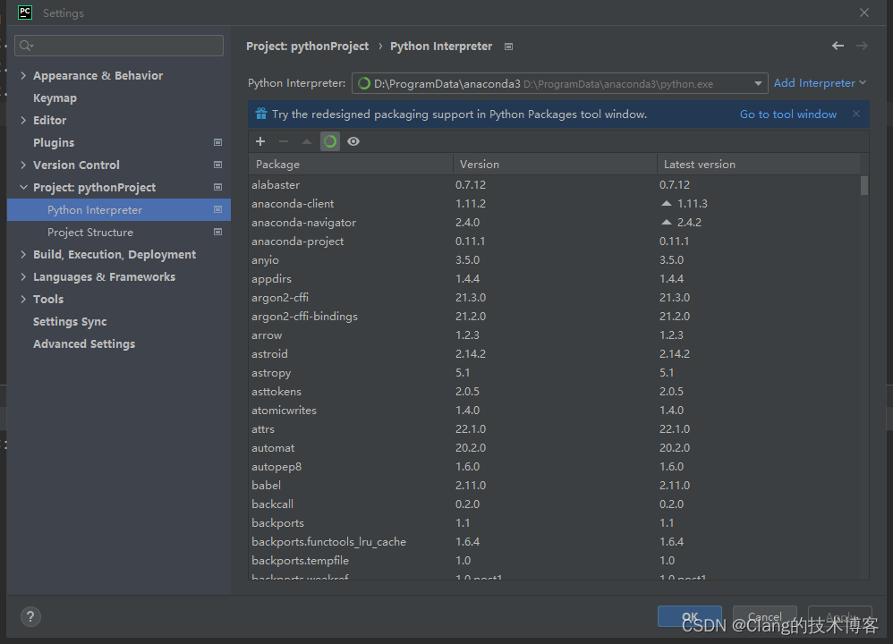
Task: Click the upgrade package triangle icon
Action: click(x=306, y=141)
